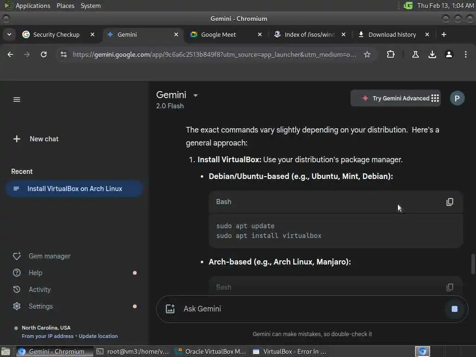Switch to VirtualBox - Error window in taskbar
The width and height of the screenshot is (476, 357).
tap(290, 351)
